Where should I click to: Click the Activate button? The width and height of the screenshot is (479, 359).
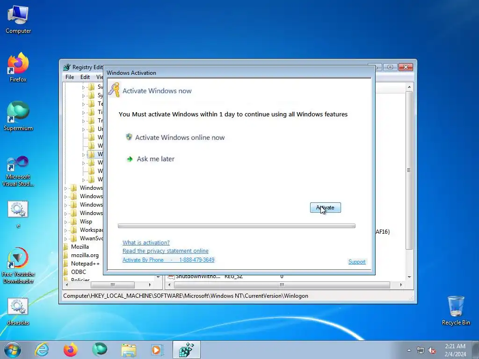pos(326,208)
